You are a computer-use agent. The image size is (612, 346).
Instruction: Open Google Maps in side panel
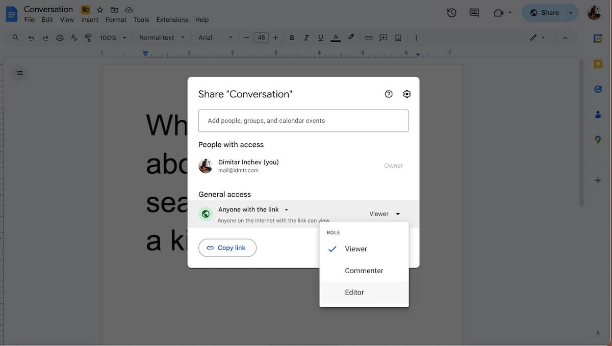pos(598,140)
